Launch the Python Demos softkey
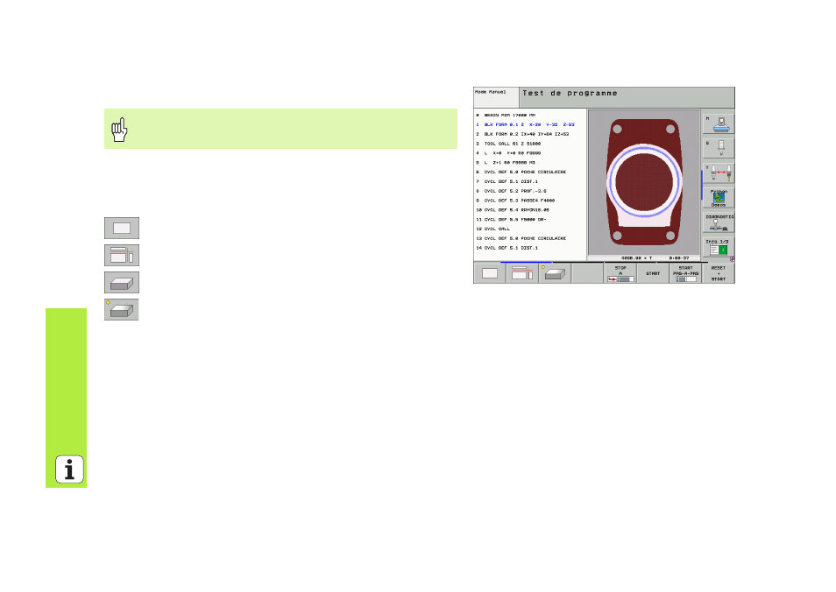The width and height of the screenshot is (836, 592). [x=719, y=198]
